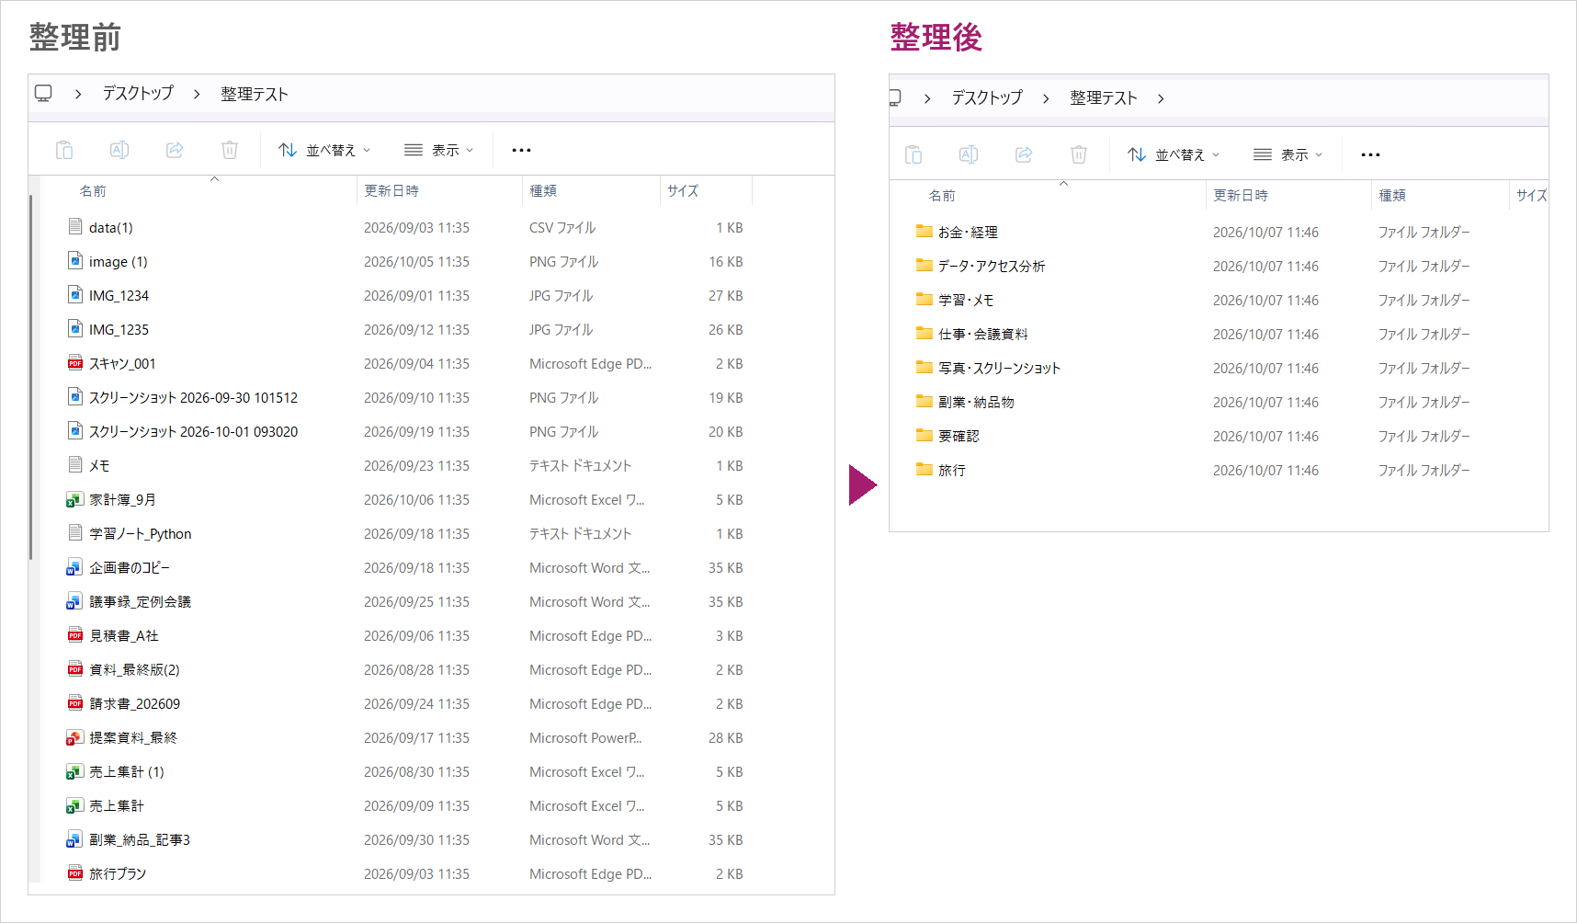Select folder 要確認
Image resolution: width=1577 pixels, height=923 pixels.
[959, 436]
